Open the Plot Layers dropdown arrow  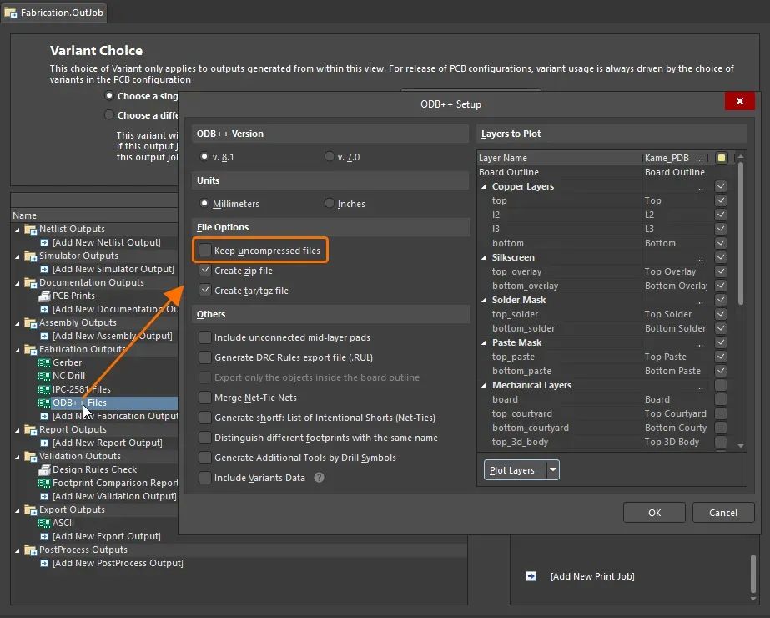pyautogui.click(x=553, y=470)
